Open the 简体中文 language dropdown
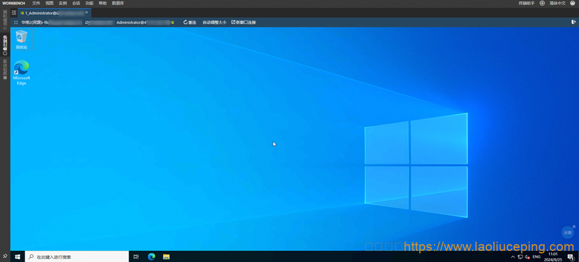The width and height of the screenshot is (579, 262). 557,3
